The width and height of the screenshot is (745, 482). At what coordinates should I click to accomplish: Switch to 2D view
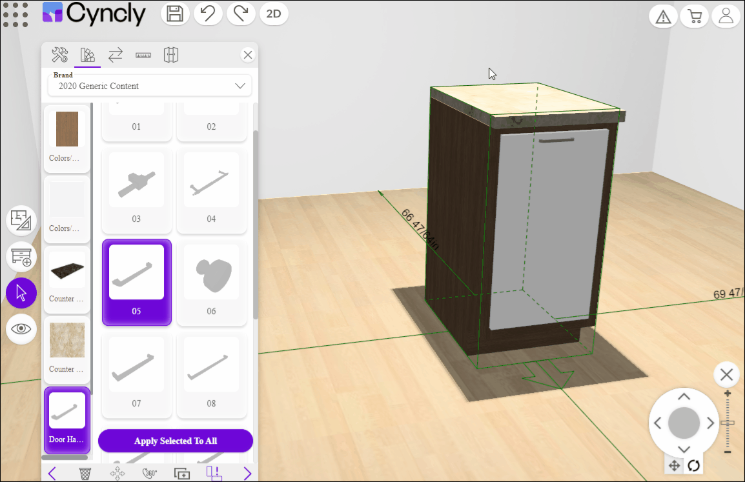pyautogui.click(x=274, y=14)
